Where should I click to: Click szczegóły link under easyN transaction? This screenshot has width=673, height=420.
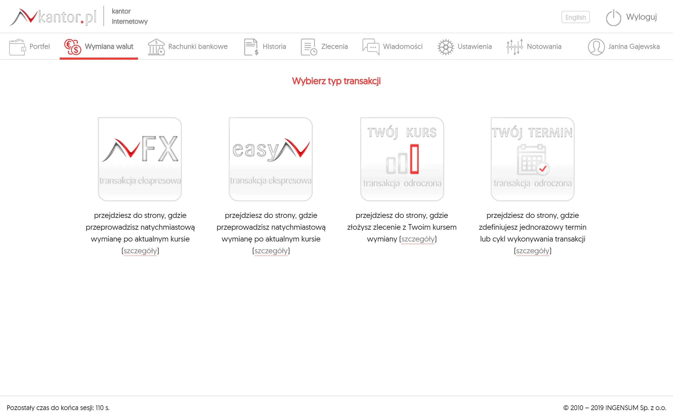pyautogui.click(x=271, y=250)
